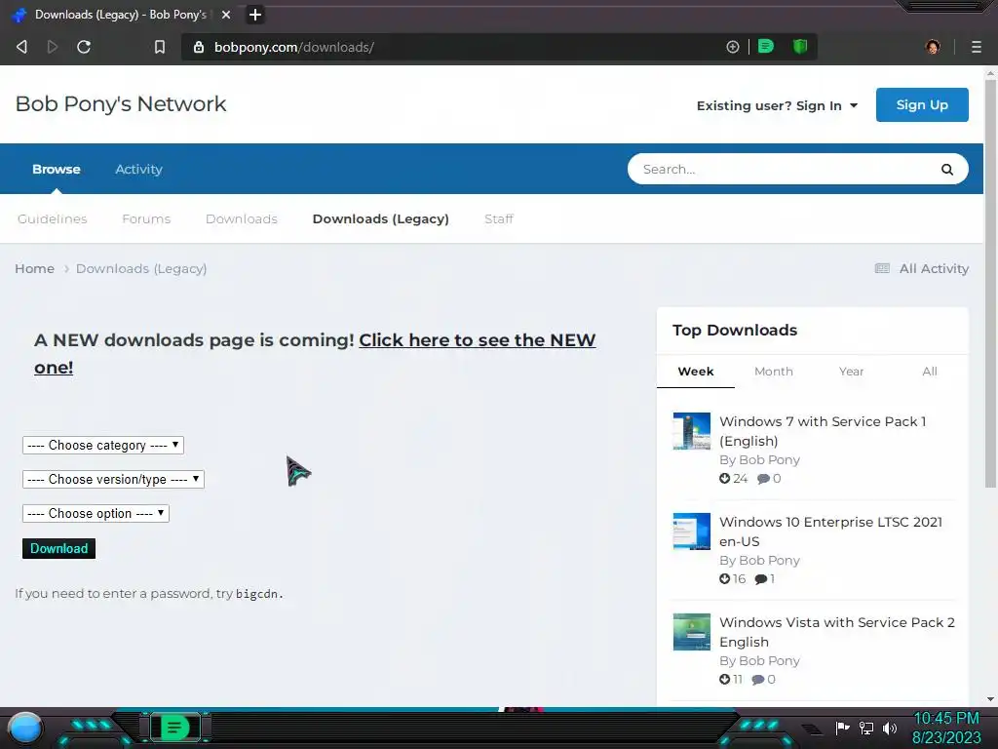Viewport: 998px width, 749px height.
Task: Open the Downloads (Legacy) menu item
Action: click(x=381, y=219)
